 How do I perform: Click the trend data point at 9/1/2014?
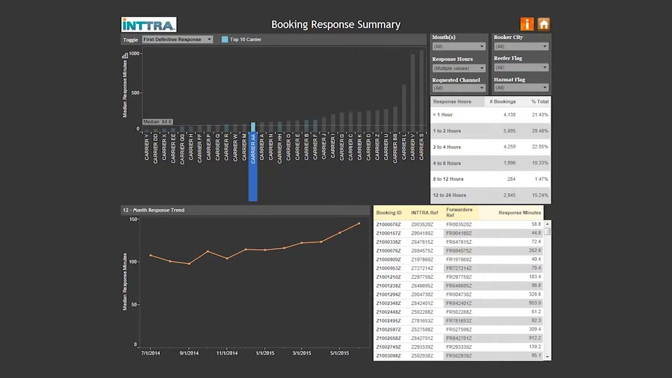point(189,264)
